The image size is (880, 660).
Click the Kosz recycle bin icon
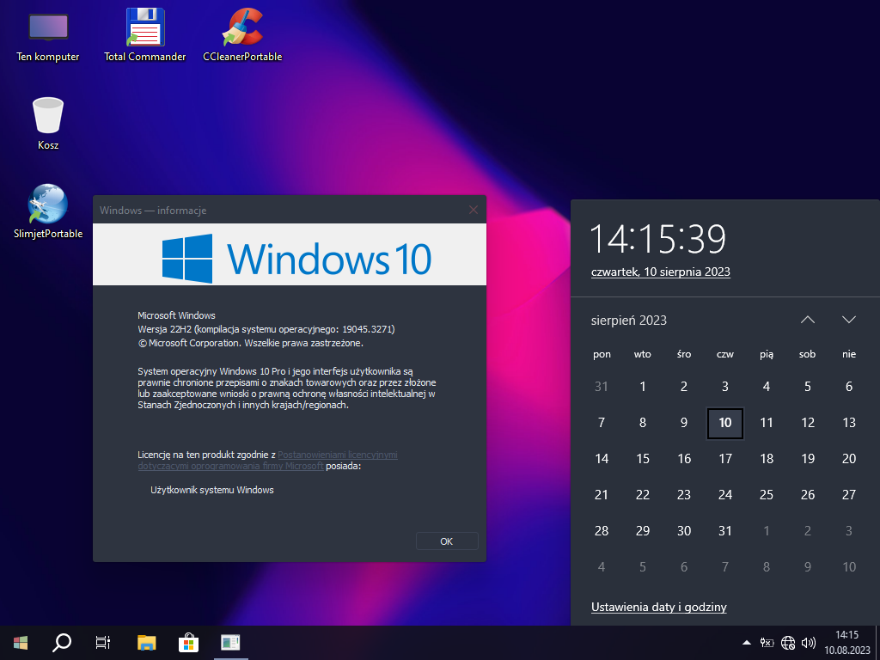point(48,123)
